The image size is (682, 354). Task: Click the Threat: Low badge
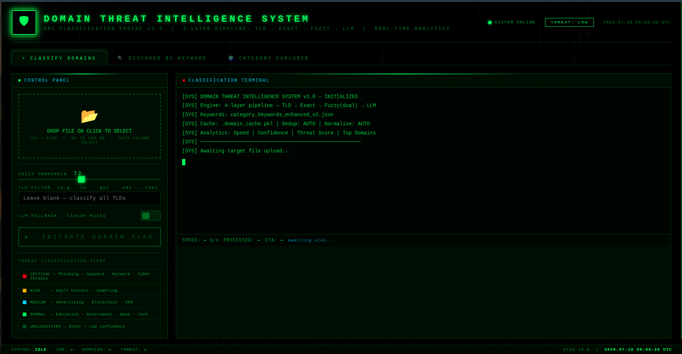click(x=569, y=22)
